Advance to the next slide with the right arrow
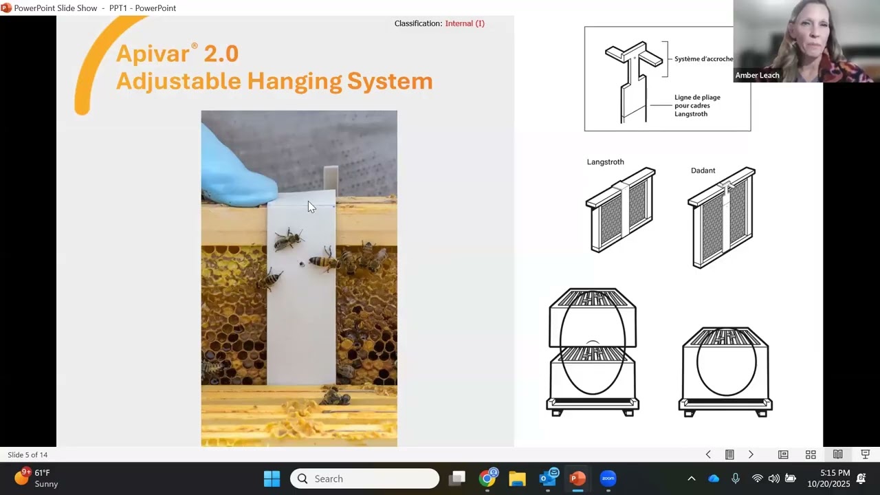 (x=751, y=454)
